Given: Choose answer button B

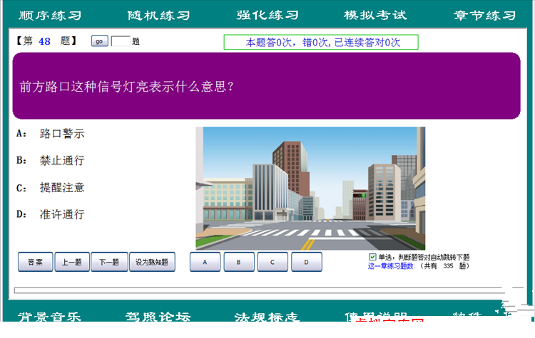Looking at the screenshot, I should pyautogui.click(x=239, y=262).
